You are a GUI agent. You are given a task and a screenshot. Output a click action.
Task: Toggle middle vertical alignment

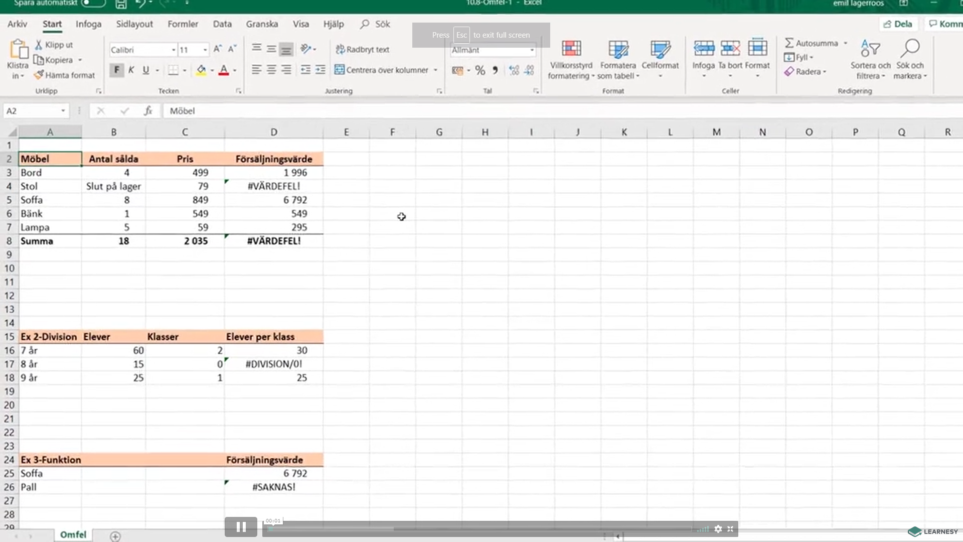pyautogui.click(x=271, y=49)
